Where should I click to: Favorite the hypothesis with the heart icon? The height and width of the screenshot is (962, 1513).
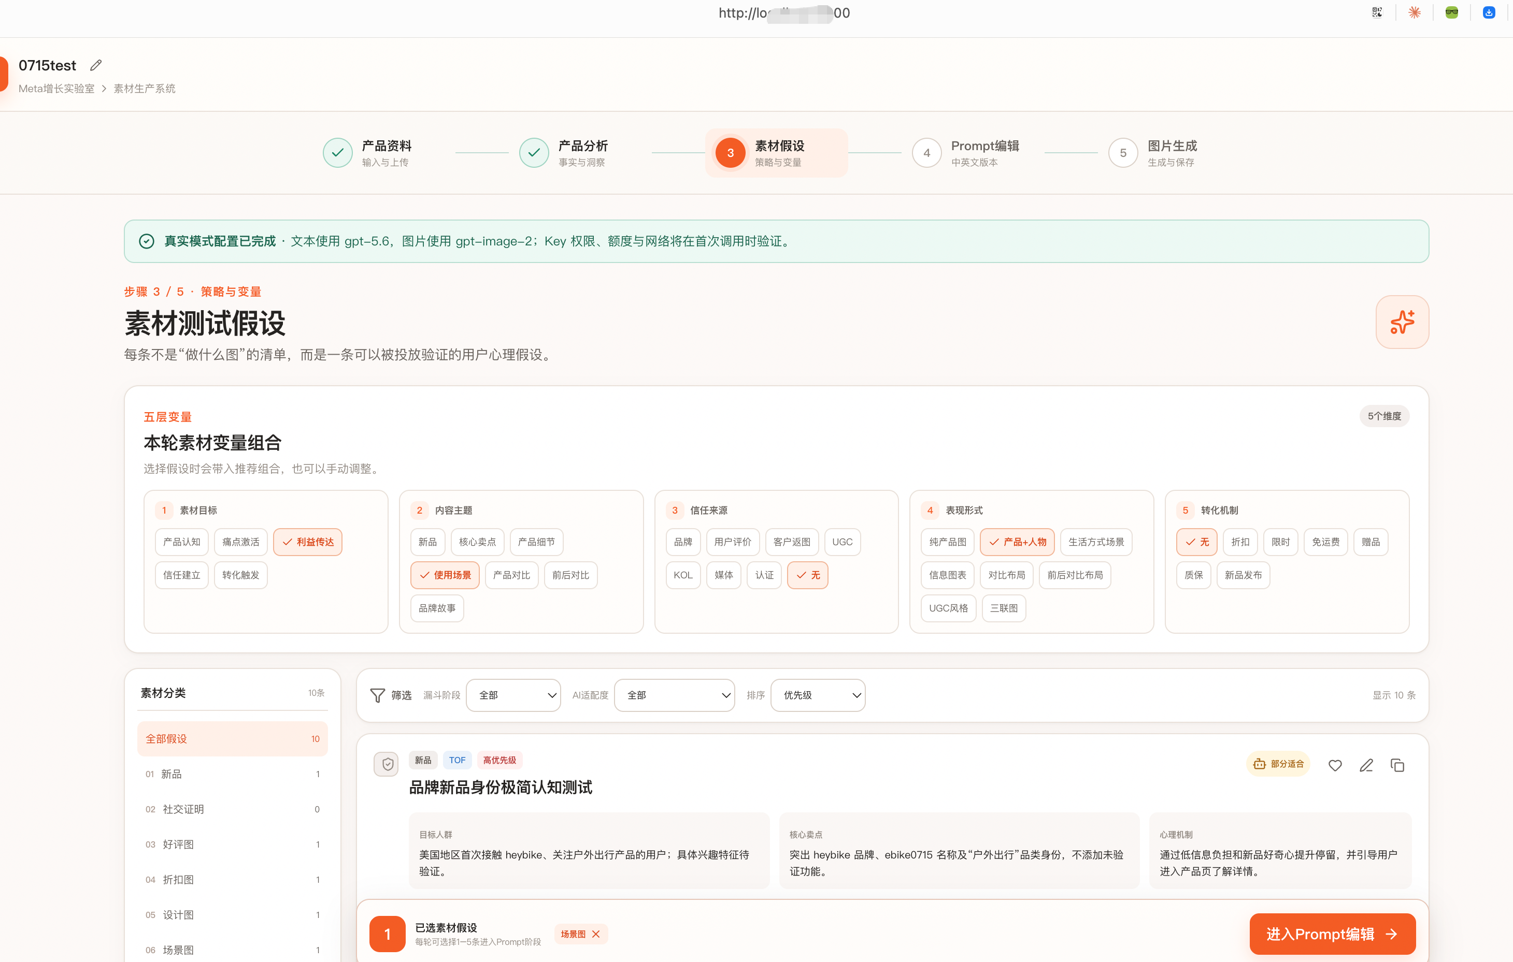click(1335, 765)
